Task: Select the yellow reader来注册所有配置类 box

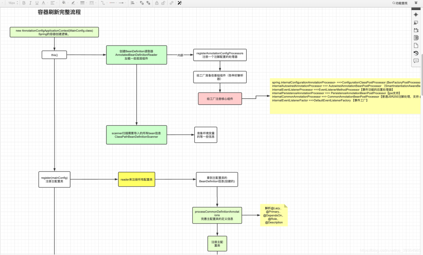Action: point(137,179)
